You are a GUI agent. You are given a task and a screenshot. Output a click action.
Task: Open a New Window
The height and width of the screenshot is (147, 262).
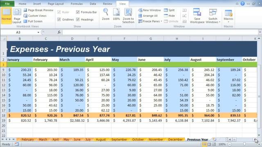[x=149, y=10]
